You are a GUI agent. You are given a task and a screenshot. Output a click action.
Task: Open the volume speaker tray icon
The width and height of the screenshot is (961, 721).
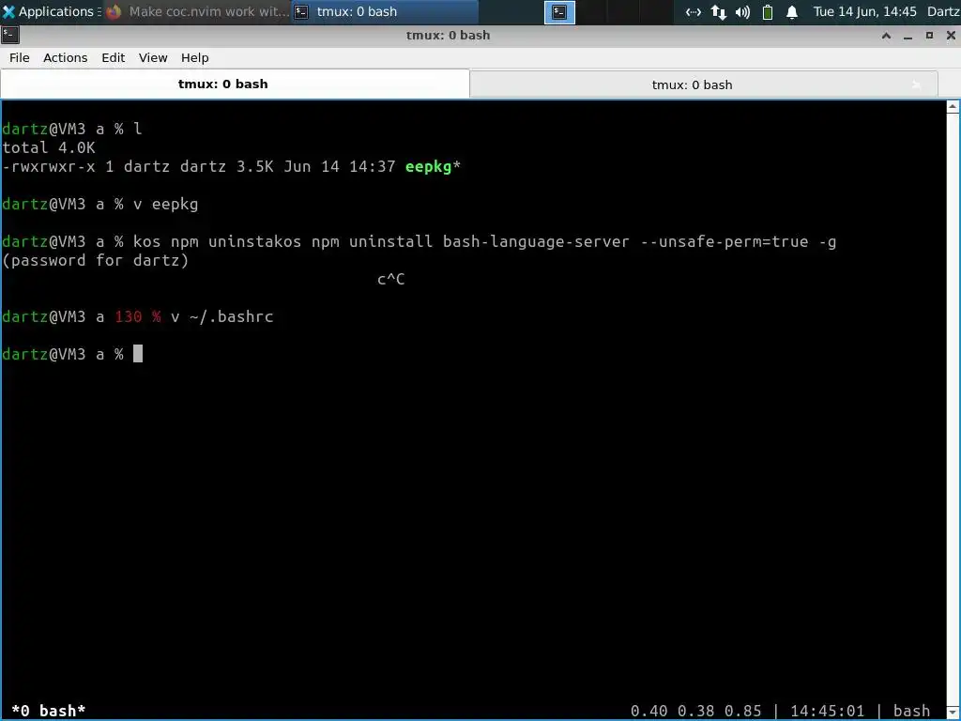(743, 12)
